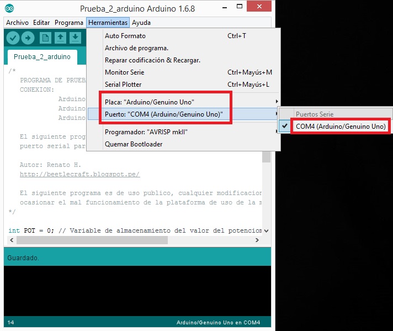Click the horizontal scrollbar left arrow

tap(12, 240)
